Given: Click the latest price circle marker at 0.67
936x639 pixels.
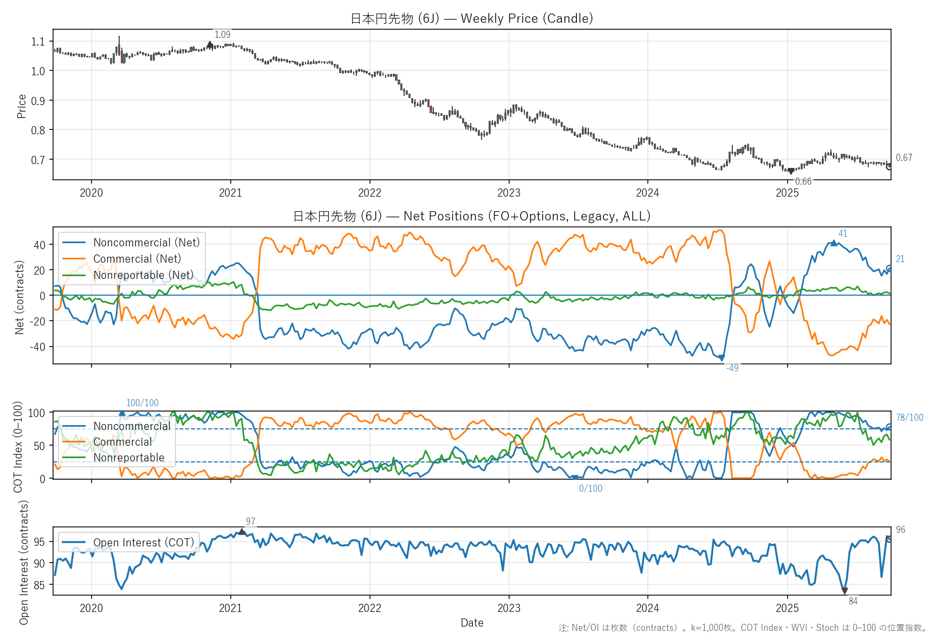Looking at the screenshot, I should [x=889, y=166].
